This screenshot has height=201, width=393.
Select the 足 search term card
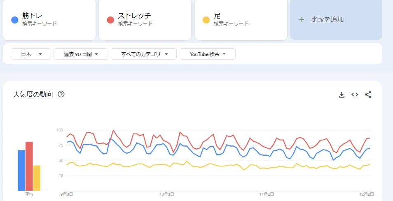[241, 19]
